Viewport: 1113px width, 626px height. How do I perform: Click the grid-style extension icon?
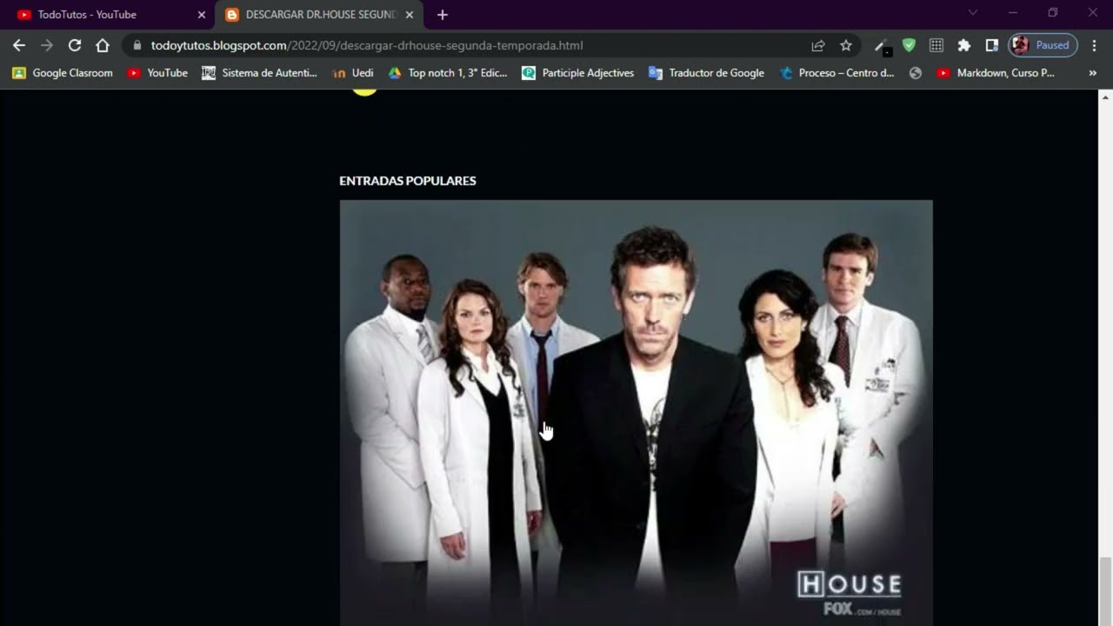(x=936, y=45)
